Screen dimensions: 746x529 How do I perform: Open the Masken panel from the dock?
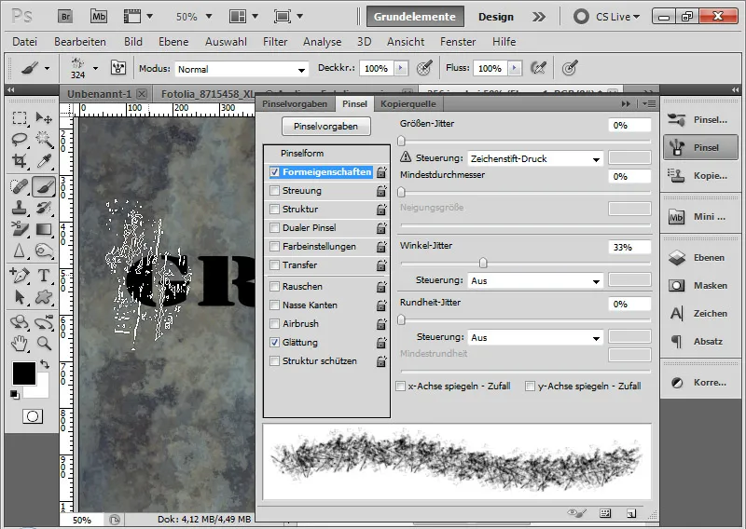click(x=700, y=286)
